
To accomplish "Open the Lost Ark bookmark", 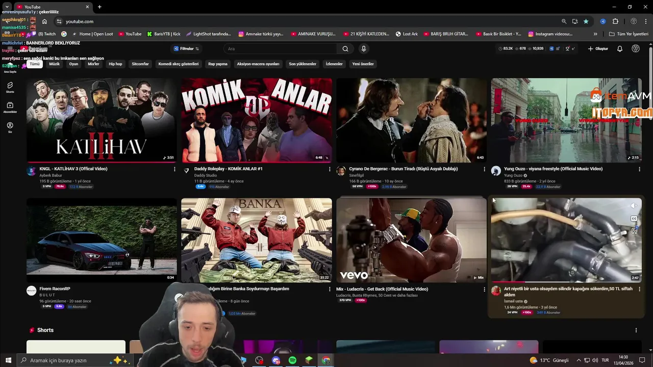I will (407, 34).
